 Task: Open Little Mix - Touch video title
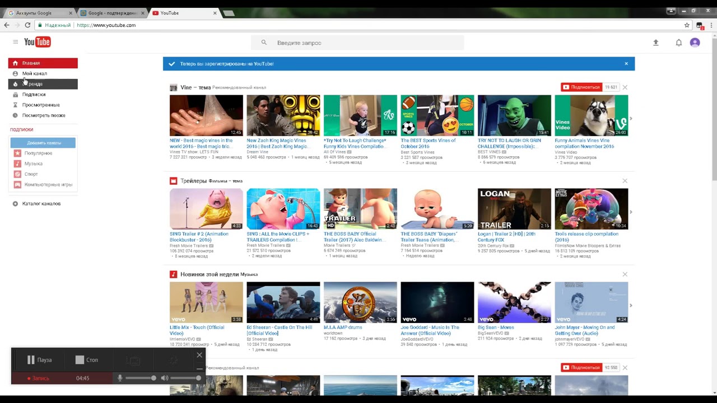click(197, 330)
